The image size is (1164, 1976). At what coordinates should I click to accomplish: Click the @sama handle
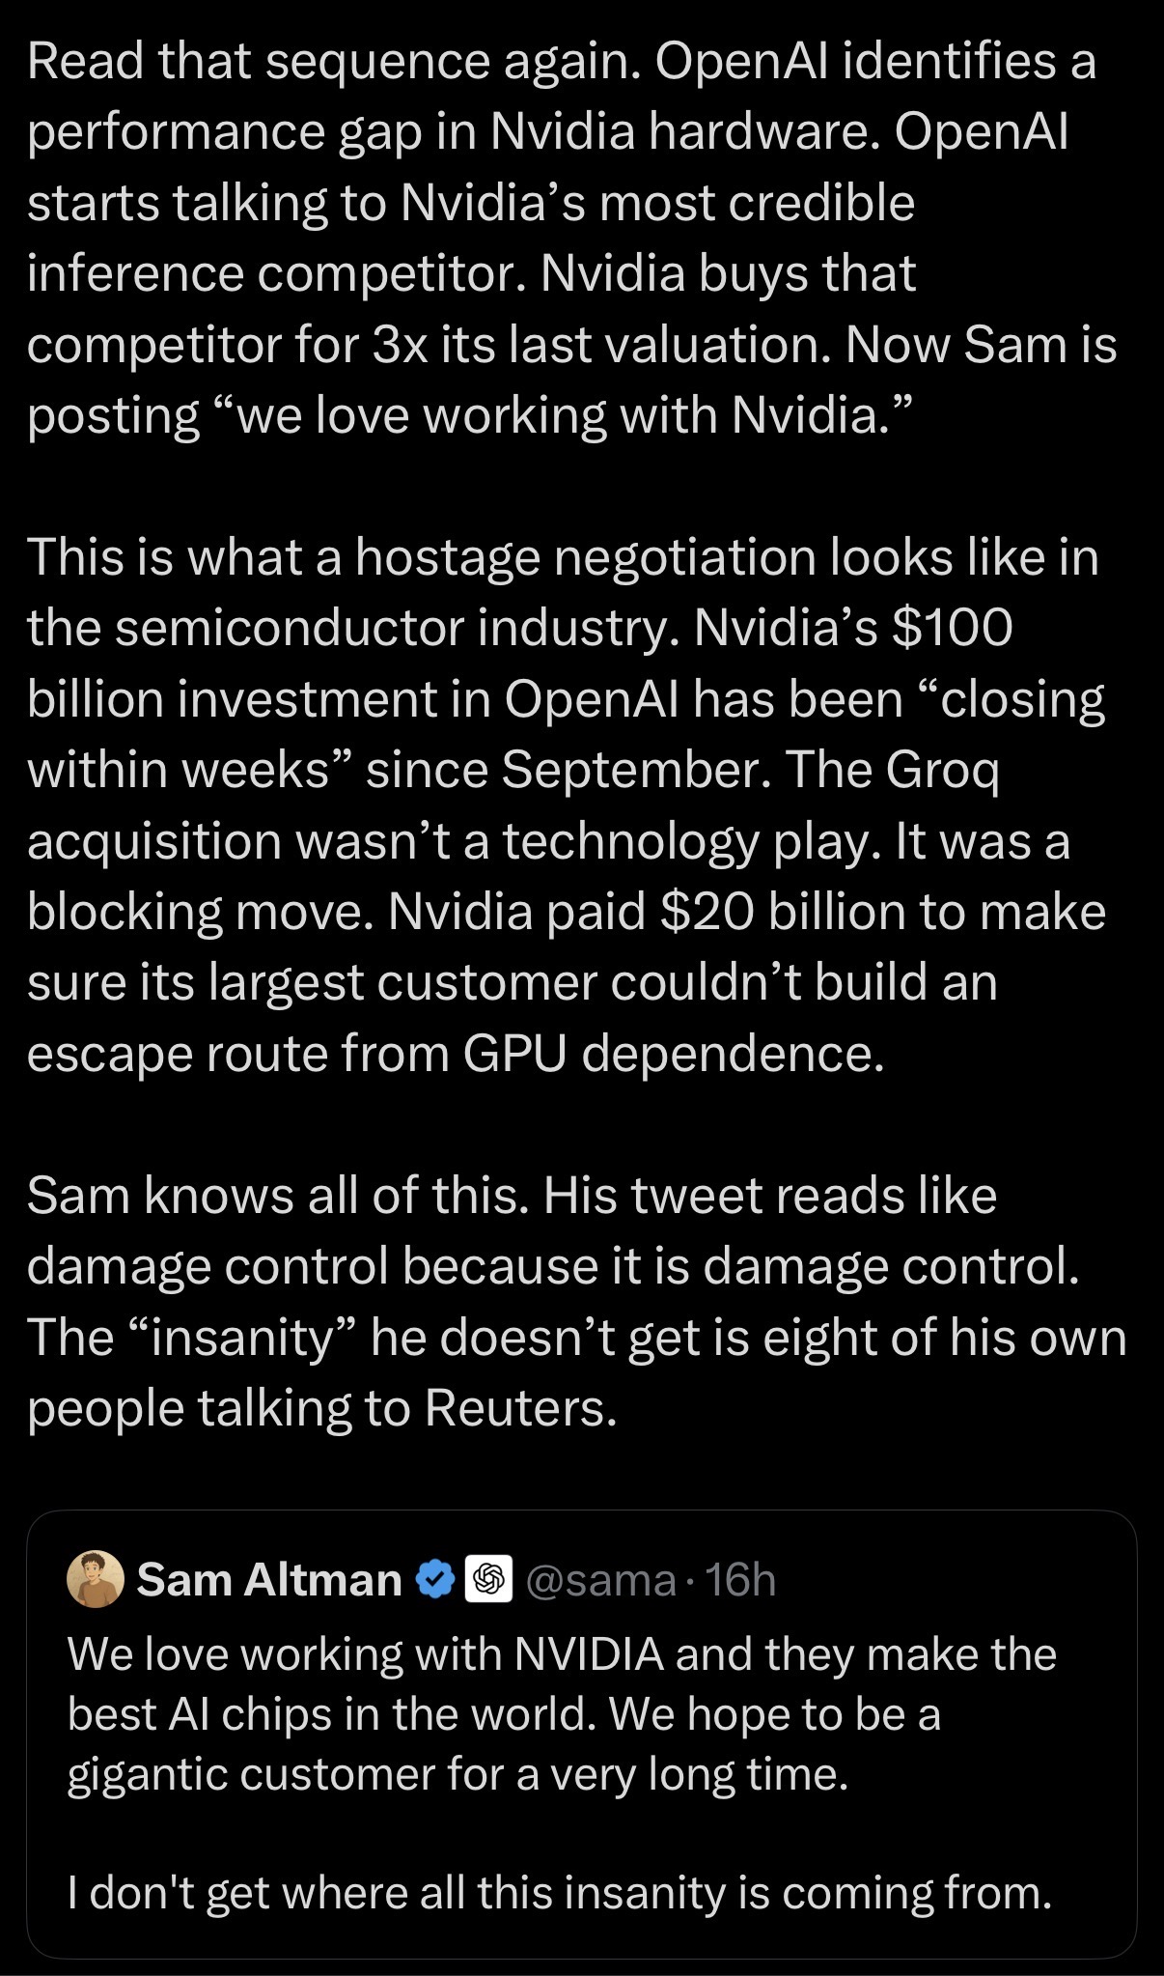[601, 1580]
